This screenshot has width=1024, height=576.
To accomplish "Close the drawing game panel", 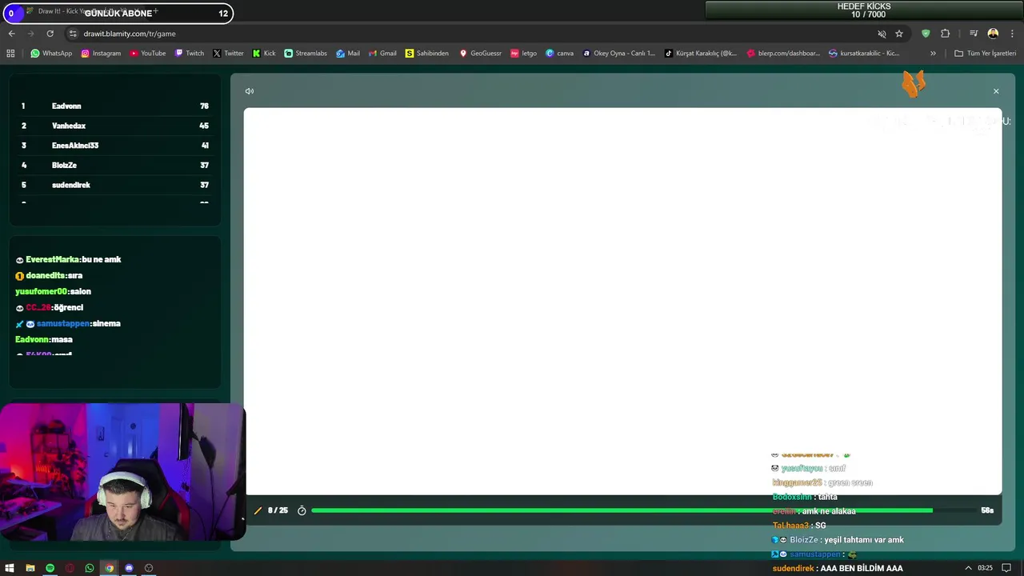I will 996,91.
